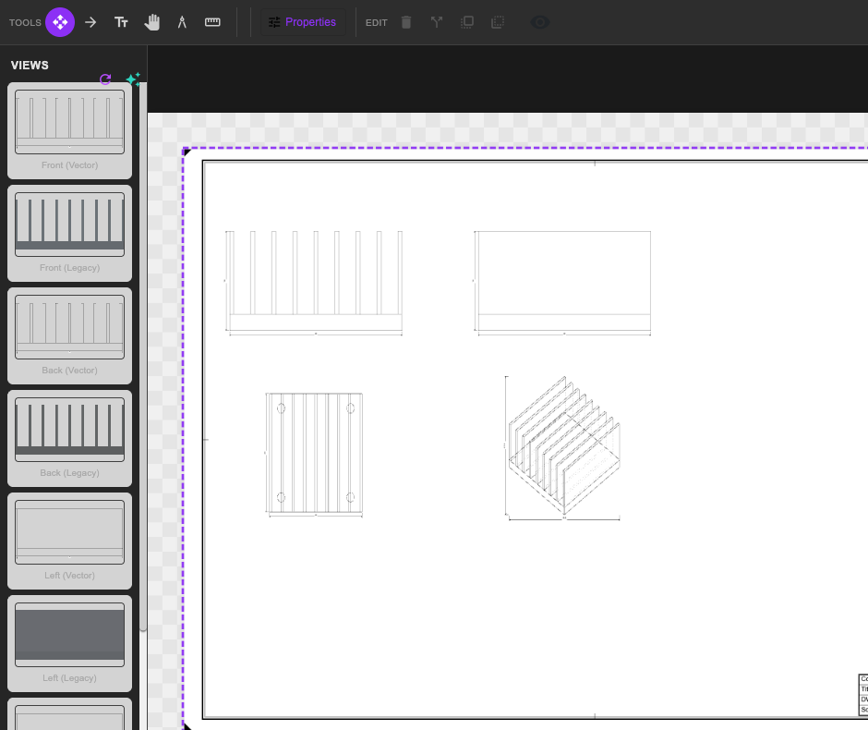Click the teal AI sparkles icon above the views
The height and width of the screenshot is (730, 868).
point(134,79)
